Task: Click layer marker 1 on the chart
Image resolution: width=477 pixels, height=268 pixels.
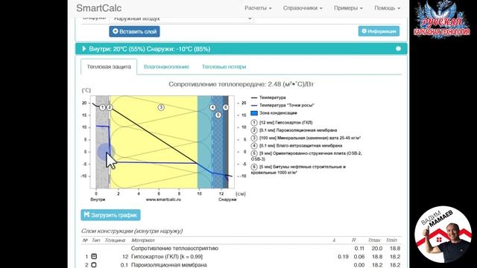Action: (x=103, y=107)
